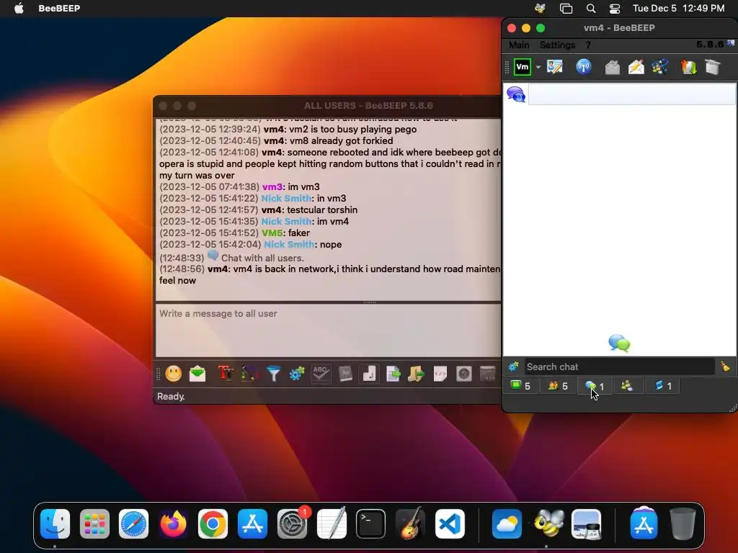Screen dimensions: 738x553
Task: Focus the Search chat field
Action: [x=619, y=367]
